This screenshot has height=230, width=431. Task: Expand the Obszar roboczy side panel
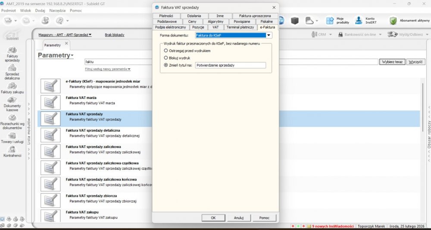click(429, 134)
